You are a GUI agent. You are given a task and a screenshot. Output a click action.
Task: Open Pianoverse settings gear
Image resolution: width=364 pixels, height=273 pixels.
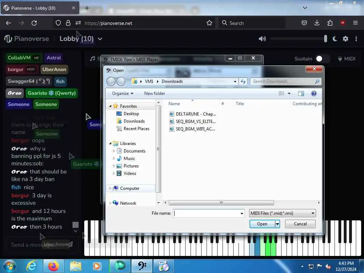point(346,39)
